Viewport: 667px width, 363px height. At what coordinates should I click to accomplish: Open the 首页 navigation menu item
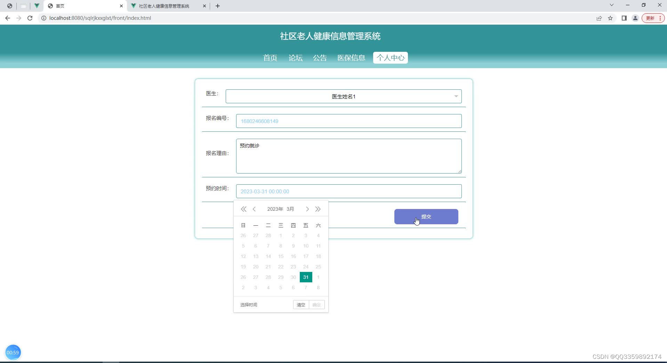coord(270,58)
